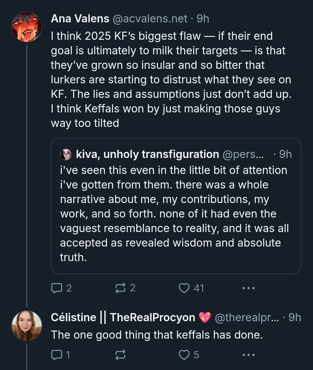The height and width of the screenshot is (370, 313).
Task: Reply to Ana Valens' post
Action: coord(57,288)
